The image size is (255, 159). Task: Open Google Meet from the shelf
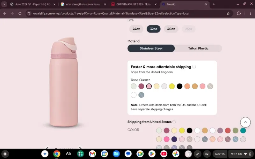[x=140, y=154]
